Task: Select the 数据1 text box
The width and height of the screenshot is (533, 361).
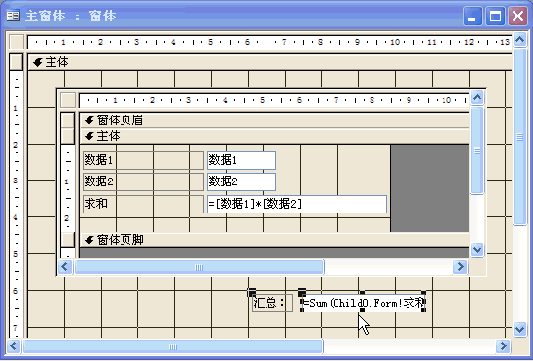Action: tap(241, 160)
